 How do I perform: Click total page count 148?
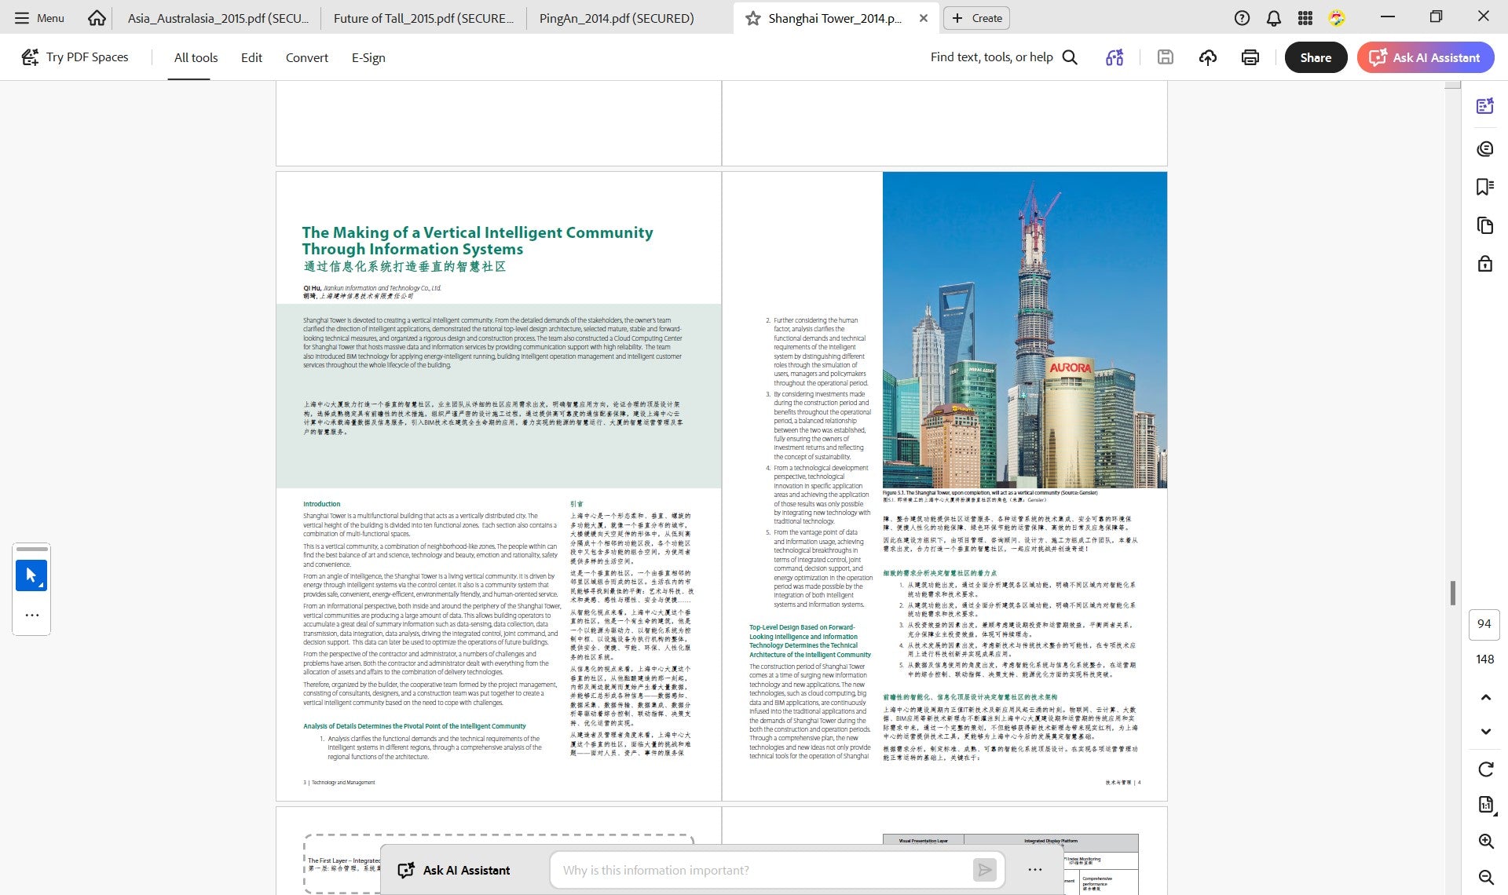coord(1484,659)
